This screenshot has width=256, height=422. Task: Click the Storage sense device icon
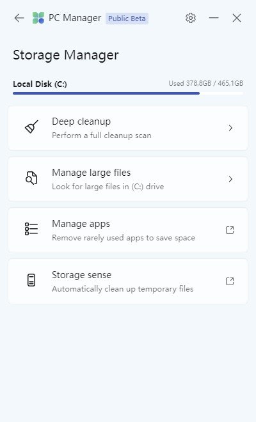tap(31, 280)
